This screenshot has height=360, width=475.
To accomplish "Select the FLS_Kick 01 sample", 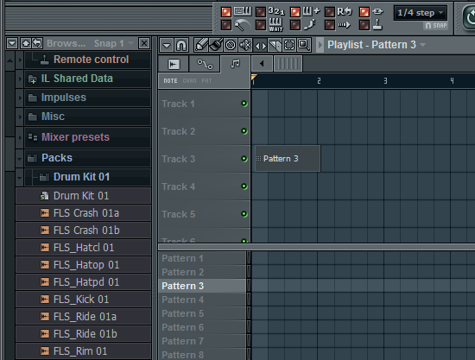I will pyautogui.click(x=83, y=300).
